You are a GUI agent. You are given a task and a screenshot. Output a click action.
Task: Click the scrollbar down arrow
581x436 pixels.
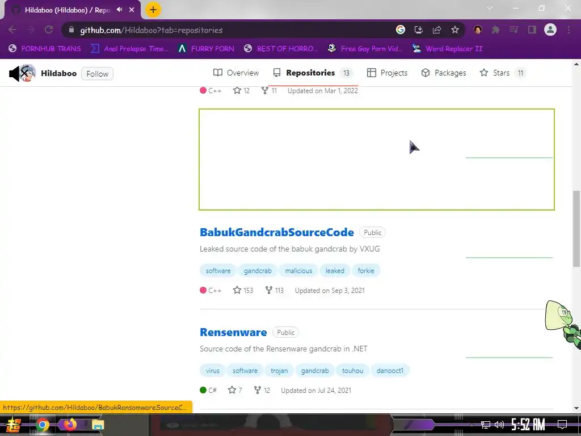tap(576, 408)
